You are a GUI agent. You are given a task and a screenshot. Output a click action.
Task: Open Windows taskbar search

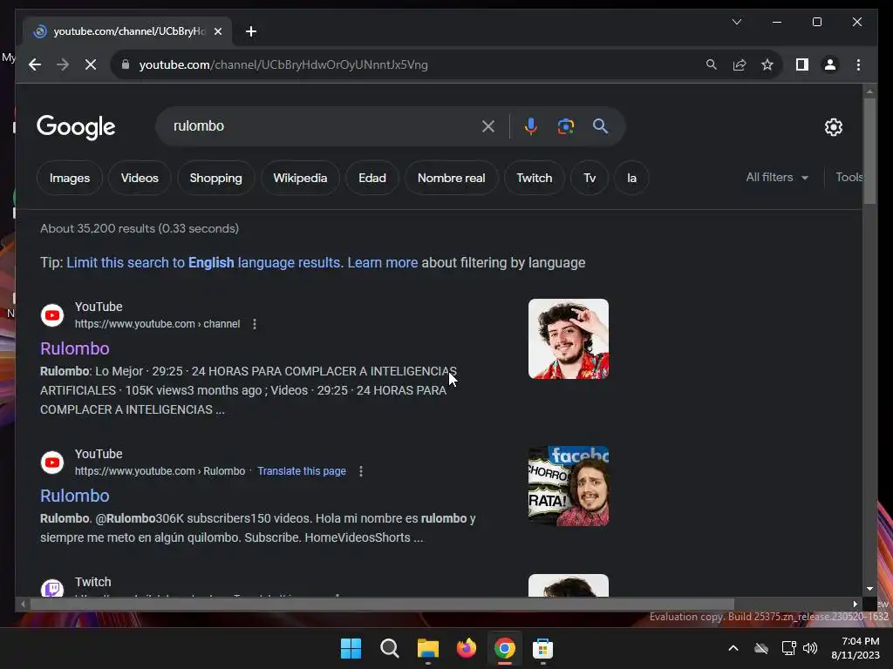click(x=390, y=648)
